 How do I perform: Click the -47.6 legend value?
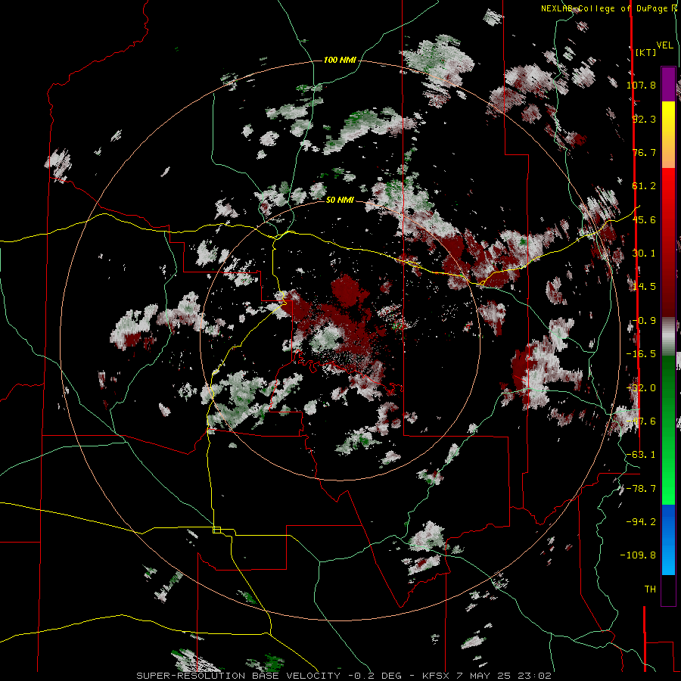(x=641, y=421)
